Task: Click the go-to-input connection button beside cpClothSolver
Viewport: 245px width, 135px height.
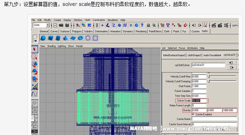Action: pyautogui.click(x=231, y=63)
